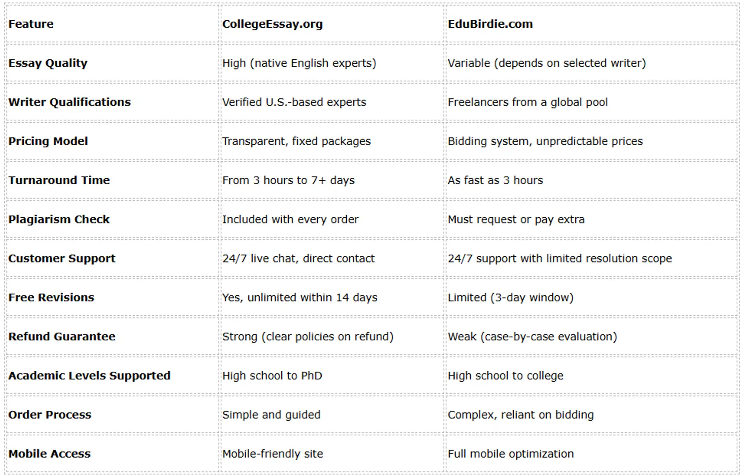Select the EduBirdie.com column header
This screenshot has height=475, width=744.
[x=490, y=24]
